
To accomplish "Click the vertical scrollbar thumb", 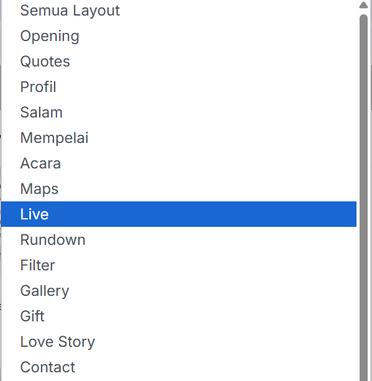I will click(x=363, y=197).
